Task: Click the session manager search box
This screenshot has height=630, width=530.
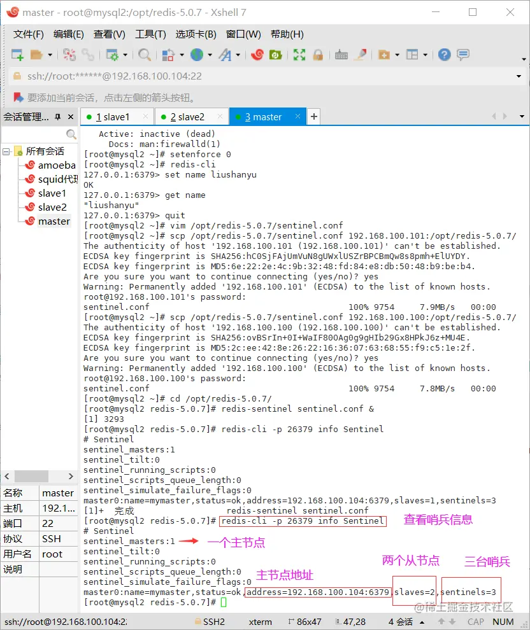Action: (x=39, y=134)
